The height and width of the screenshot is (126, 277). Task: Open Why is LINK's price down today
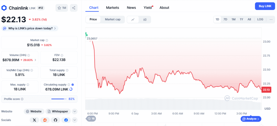(x=30, y=28)
